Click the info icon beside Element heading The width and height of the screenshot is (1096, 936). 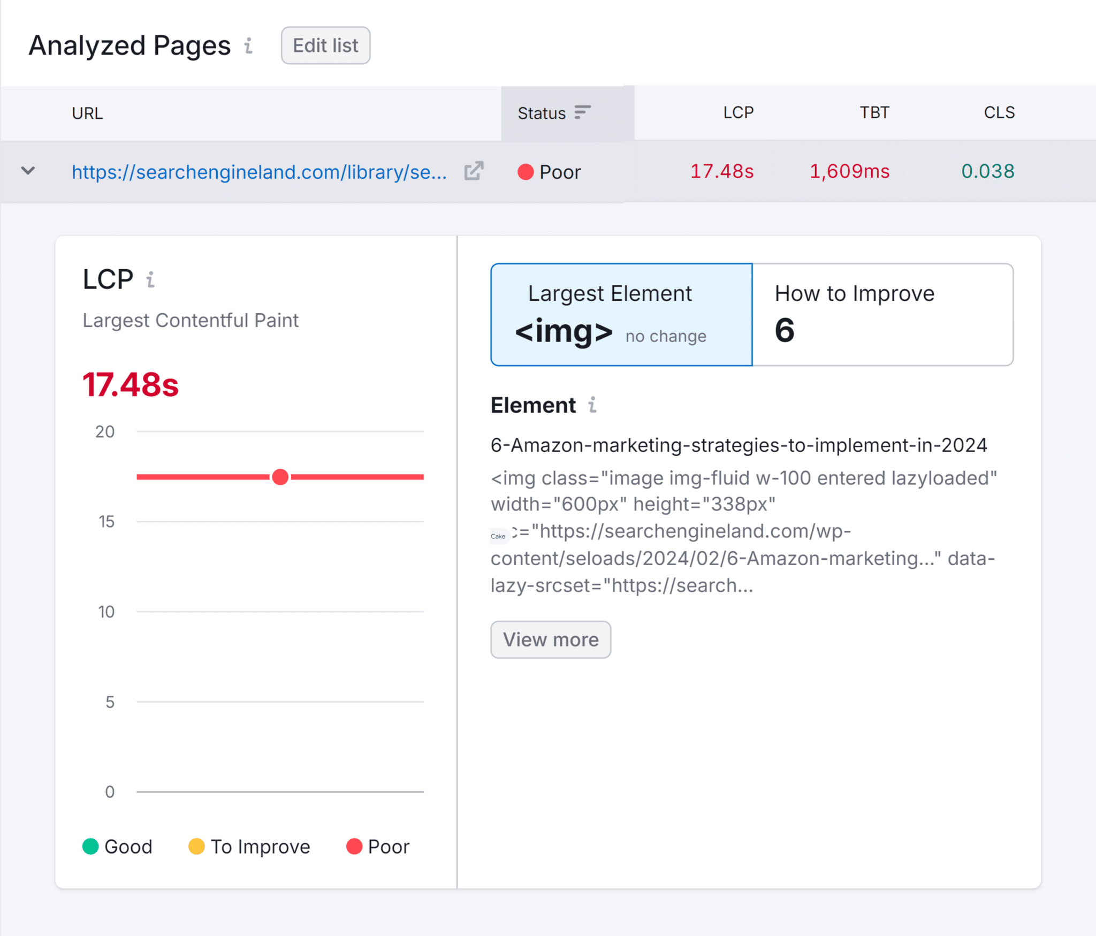tap(592, 405)
